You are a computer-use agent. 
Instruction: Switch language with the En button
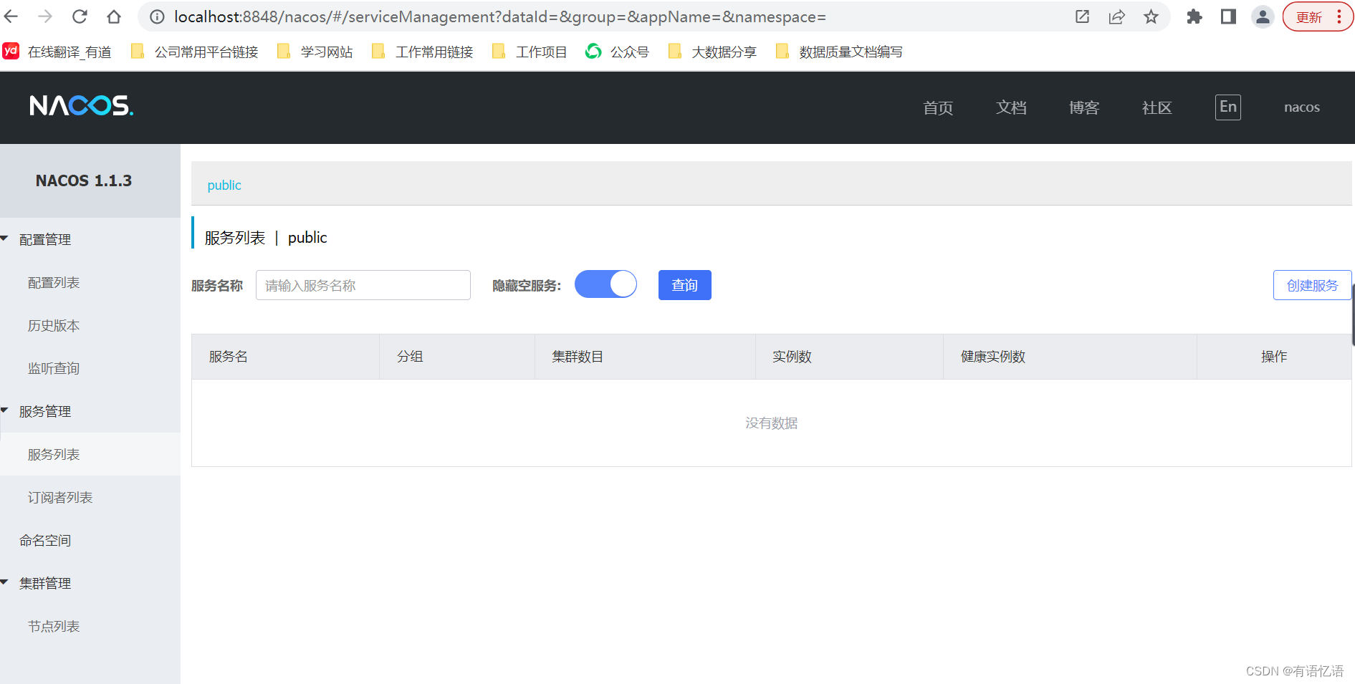point(1228,107)
